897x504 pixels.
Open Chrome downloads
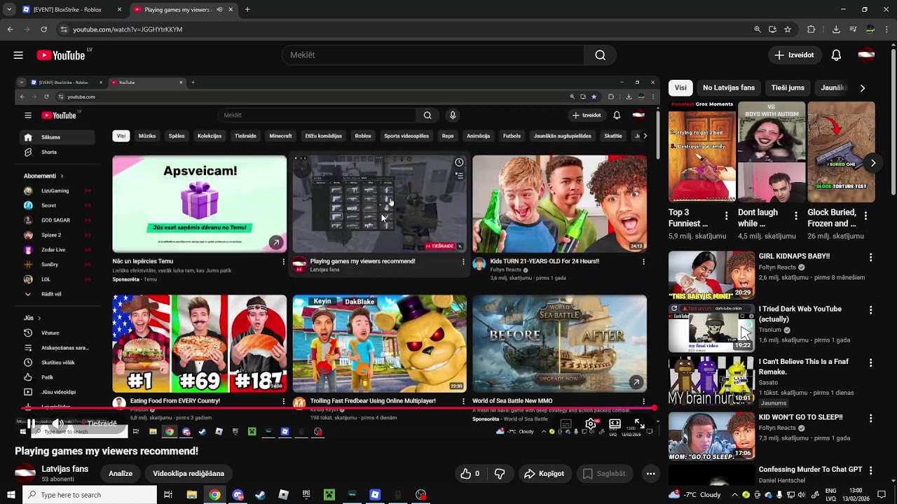click(x=836, y=29)
